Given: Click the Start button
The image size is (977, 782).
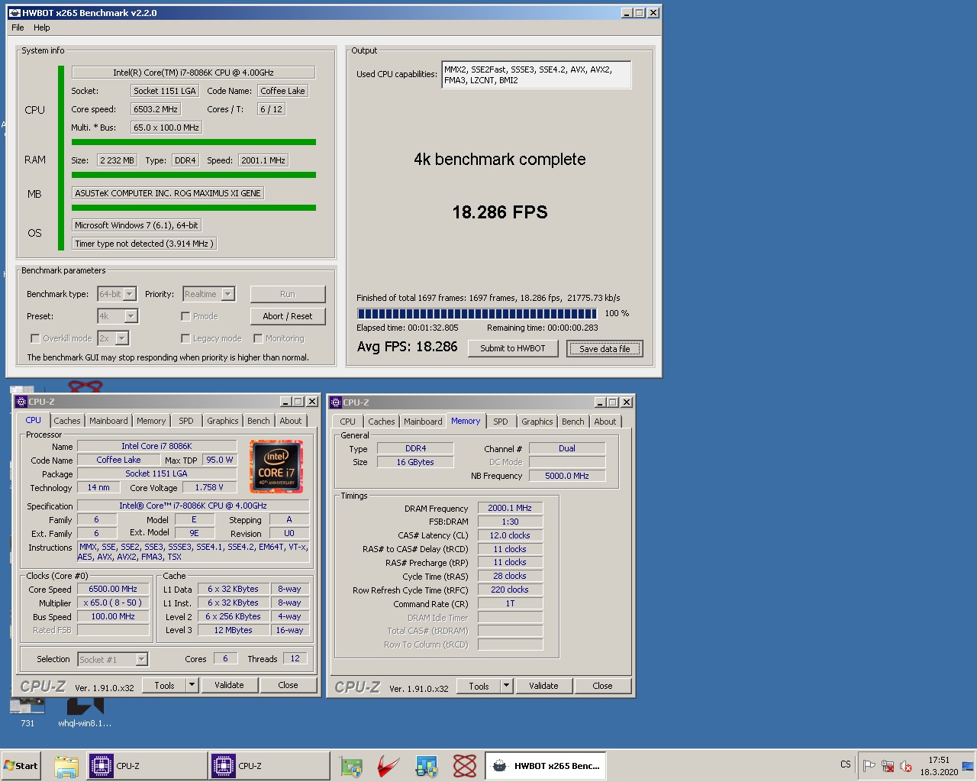Looking at the screenshot, I should click(x=21, y=766).
